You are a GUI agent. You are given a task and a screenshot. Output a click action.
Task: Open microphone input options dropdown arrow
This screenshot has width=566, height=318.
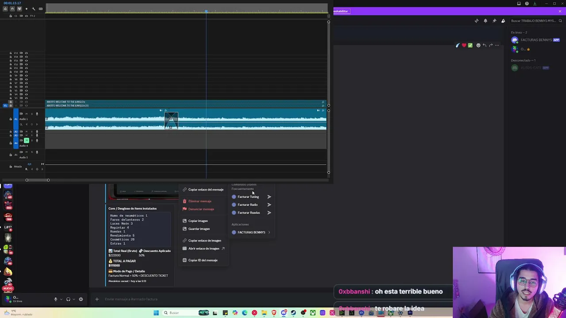tap(61, 299)
